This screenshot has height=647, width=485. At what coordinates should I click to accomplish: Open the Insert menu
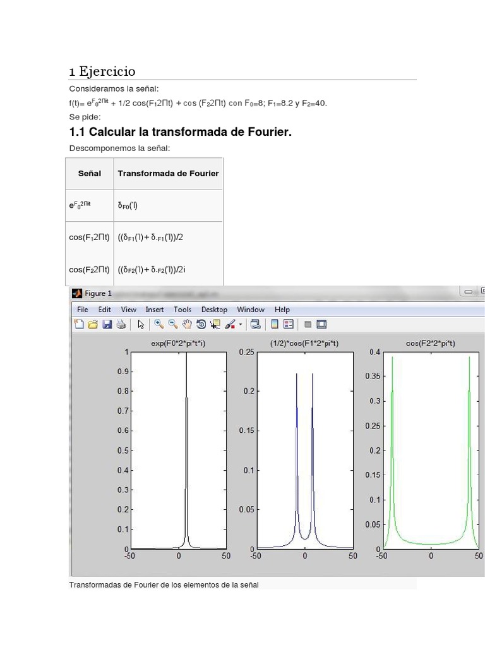coord(155,310)
